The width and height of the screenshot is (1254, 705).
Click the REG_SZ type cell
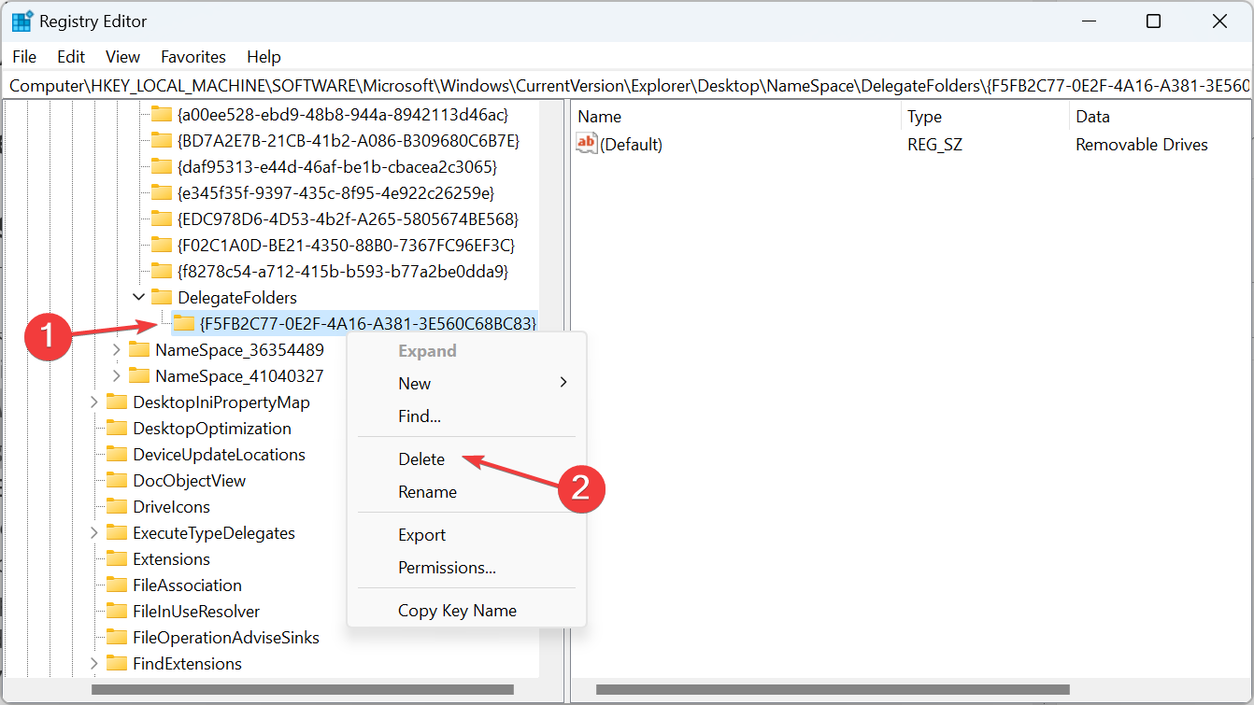[934, 145]
